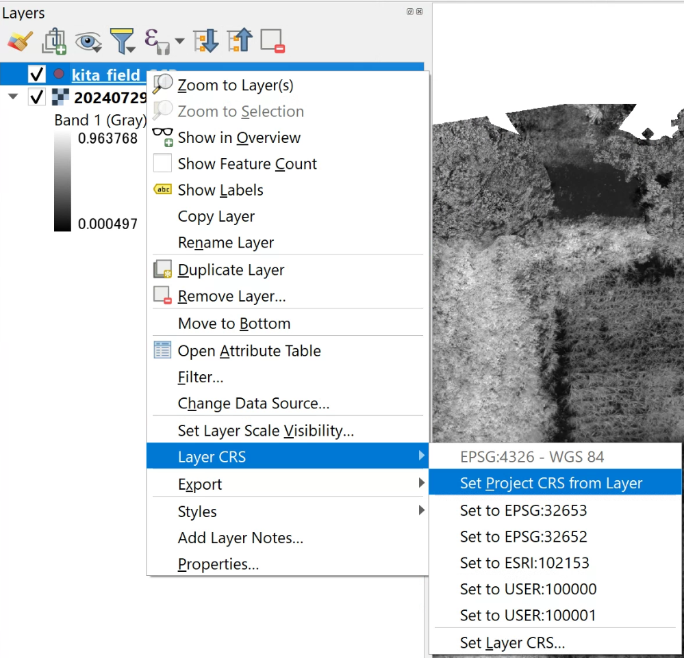Click the Add Group icon in Layers toolbar
Viewport: 684px width, 658px height.
pos(54,42)
